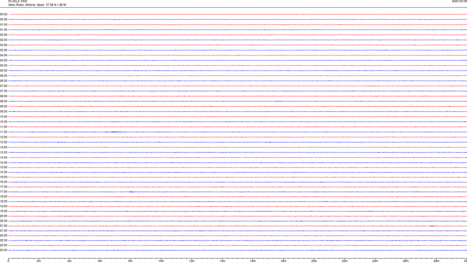Click the 2m tick on the time axis

click(39, 261)
